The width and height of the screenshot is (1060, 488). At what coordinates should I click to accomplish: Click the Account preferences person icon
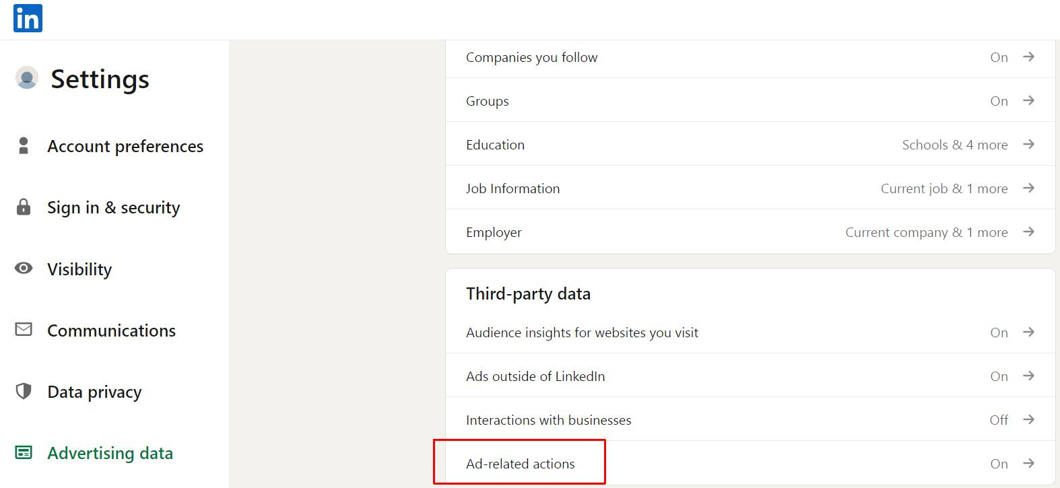[x=24, y=146]
